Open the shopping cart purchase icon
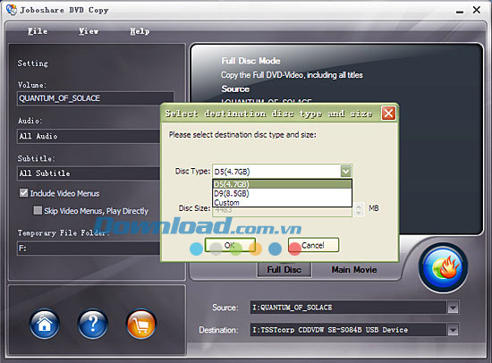This screenshot has width=492, height=363. 140,324
